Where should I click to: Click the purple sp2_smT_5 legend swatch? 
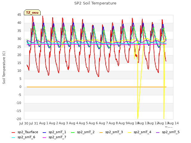[158, 132]
